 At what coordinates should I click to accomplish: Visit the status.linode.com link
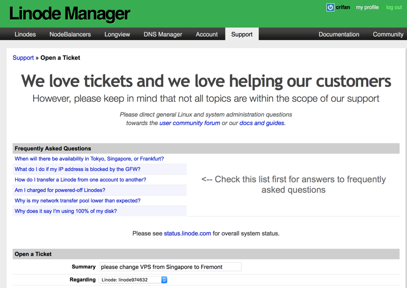coord(187,234)
